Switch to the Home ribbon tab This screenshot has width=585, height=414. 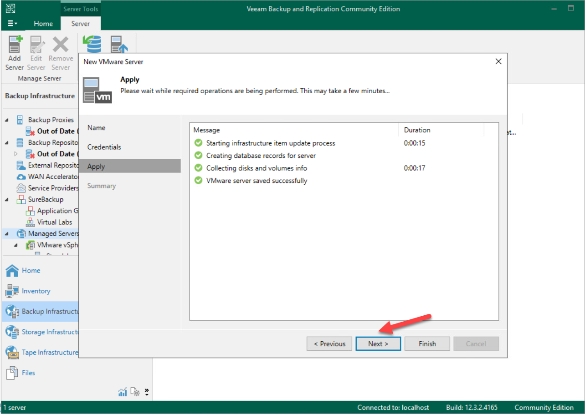point(43,23)
